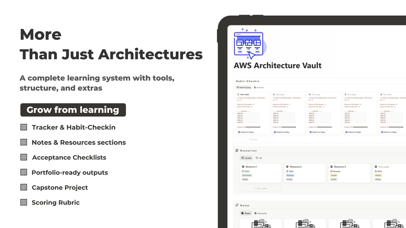The image size is (406, 228).
Task: Click the AWS Architecture Vault page icon
Action: [x=250, y=44]
